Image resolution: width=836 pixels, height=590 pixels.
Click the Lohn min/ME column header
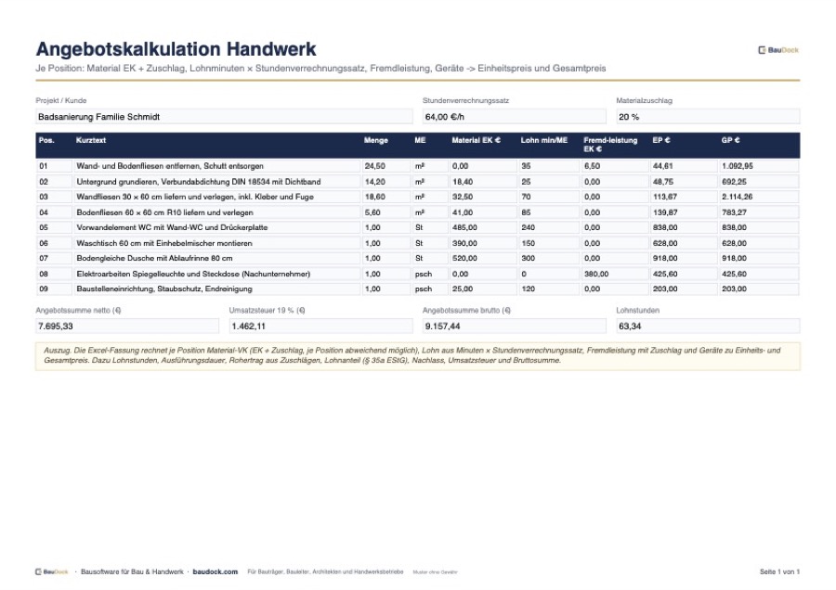(x=543, y=140)
